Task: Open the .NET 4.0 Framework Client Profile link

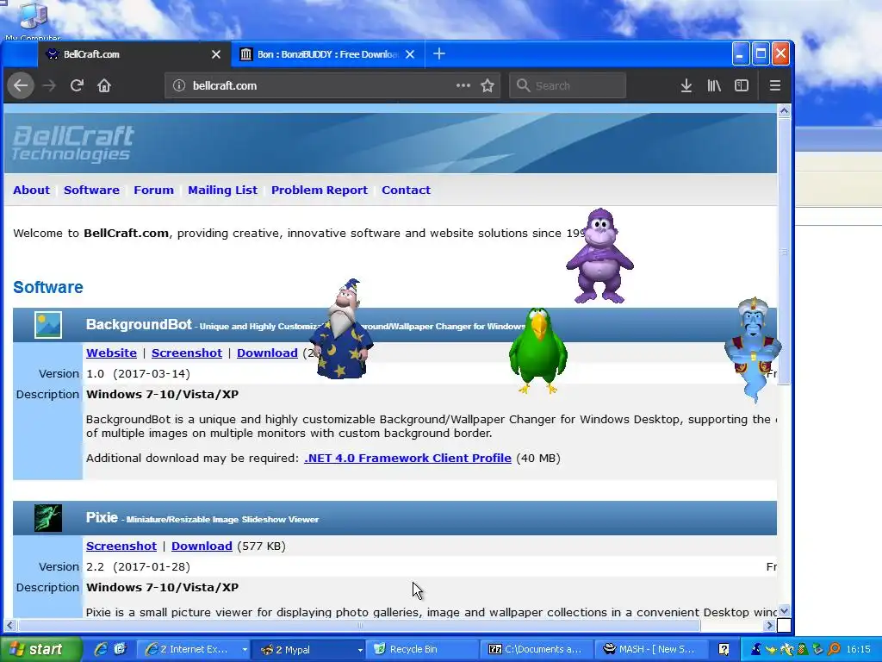Action: 407,459
